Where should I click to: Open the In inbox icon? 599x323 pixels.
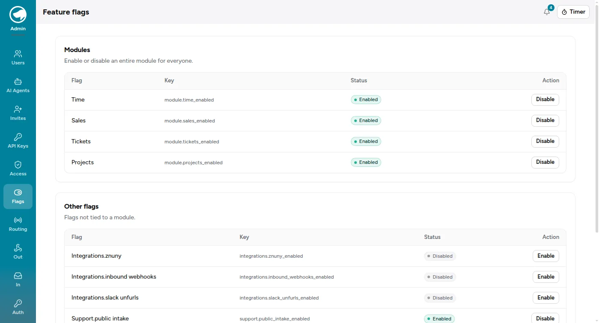point(18,276)
